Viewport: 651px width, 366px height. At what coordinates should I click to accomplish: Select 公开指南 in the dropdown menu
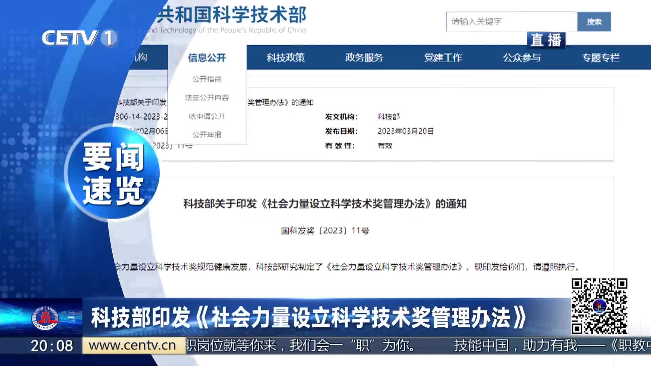click(207, 79)
